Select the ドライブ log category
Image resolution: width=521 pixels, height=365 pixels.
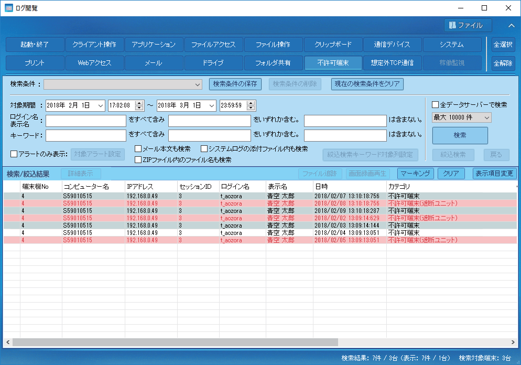213,63
